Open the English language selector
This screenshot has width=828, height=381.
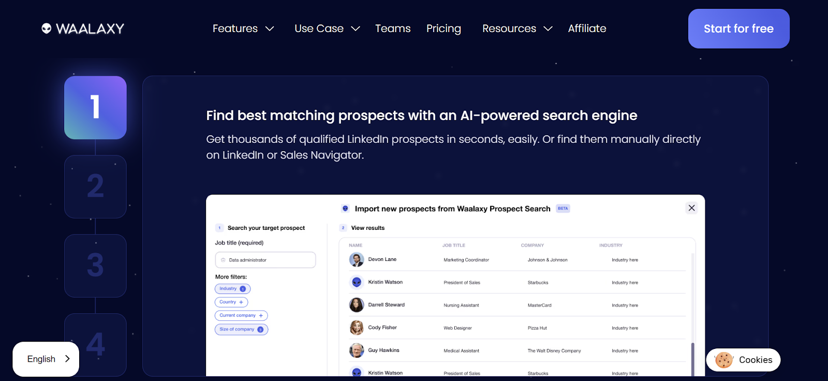pyautogui.click(x=46, y=359)
